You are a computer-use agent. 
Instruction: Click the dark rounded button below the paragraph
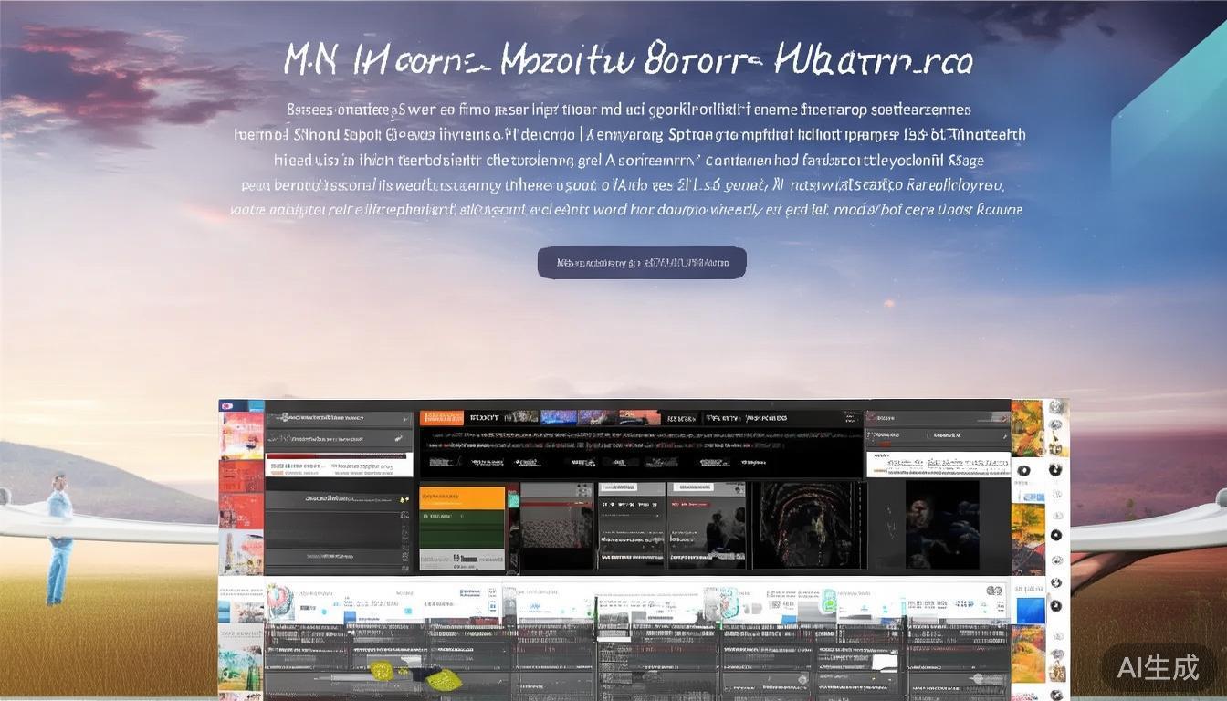pos(641,263)
